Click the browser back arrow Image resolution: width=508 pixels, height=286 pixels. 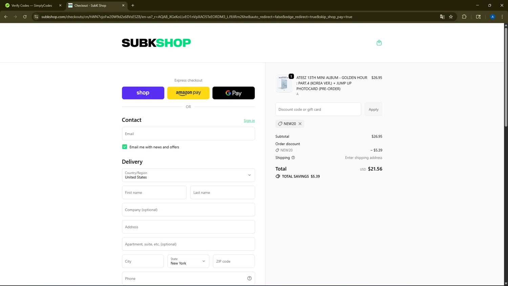6,17
